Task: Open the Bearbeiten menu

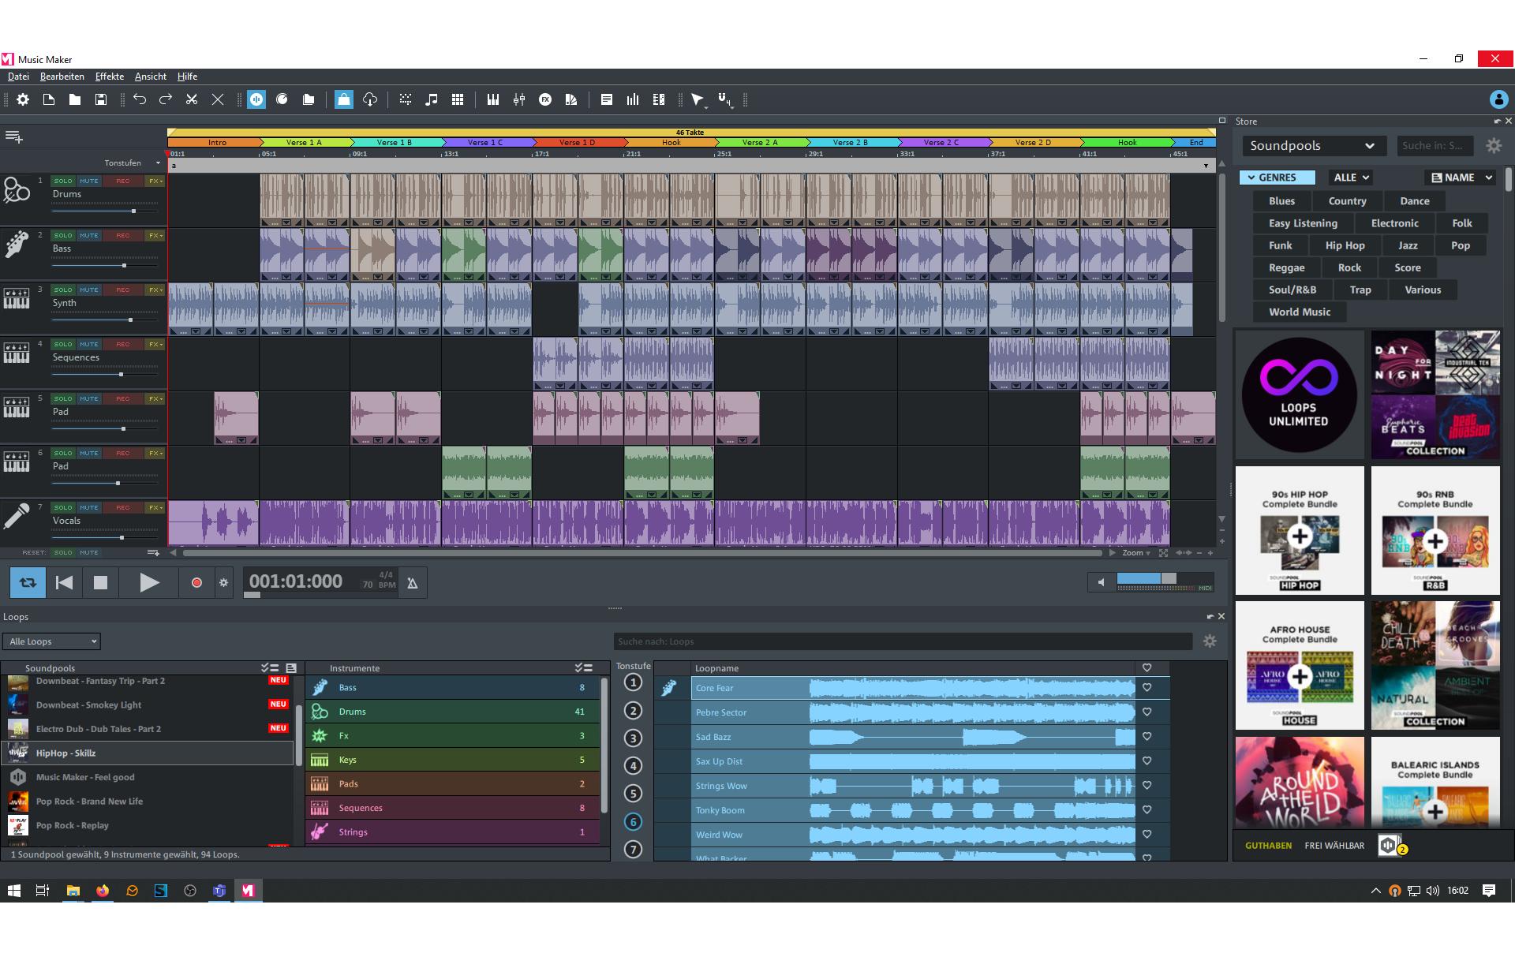Action: (x=62, y=77)
